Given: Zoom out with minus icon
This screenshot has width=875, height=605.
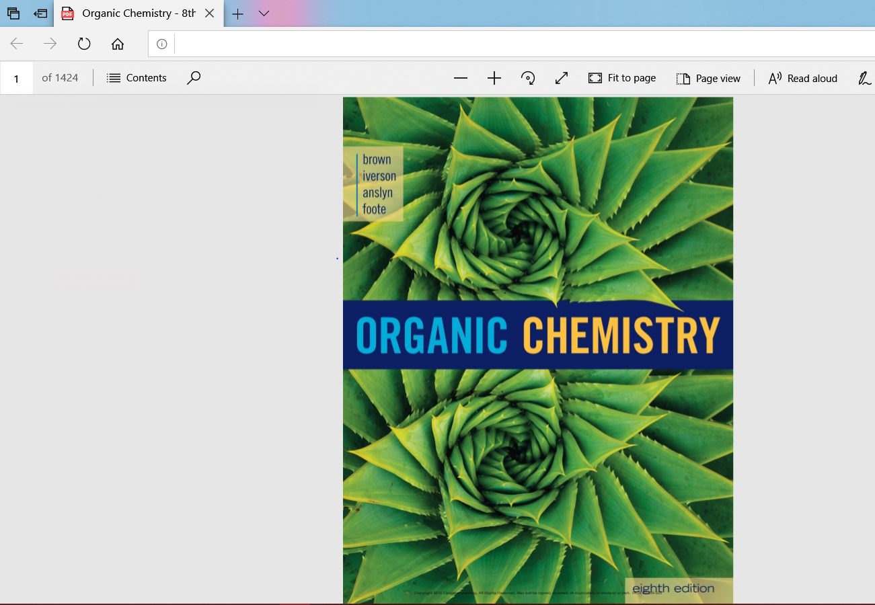Looking at the screenshot, I should click(x=461, y=79).
